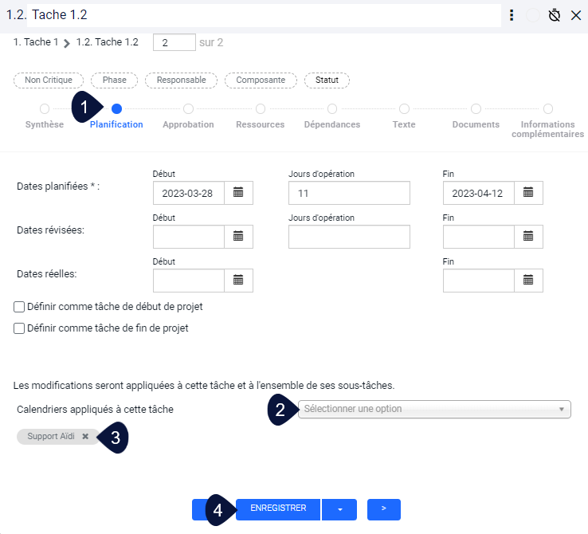Viewport: 588px width, 534px height.
Task: Go to next step with '>' button
Action: click(383, 509)
